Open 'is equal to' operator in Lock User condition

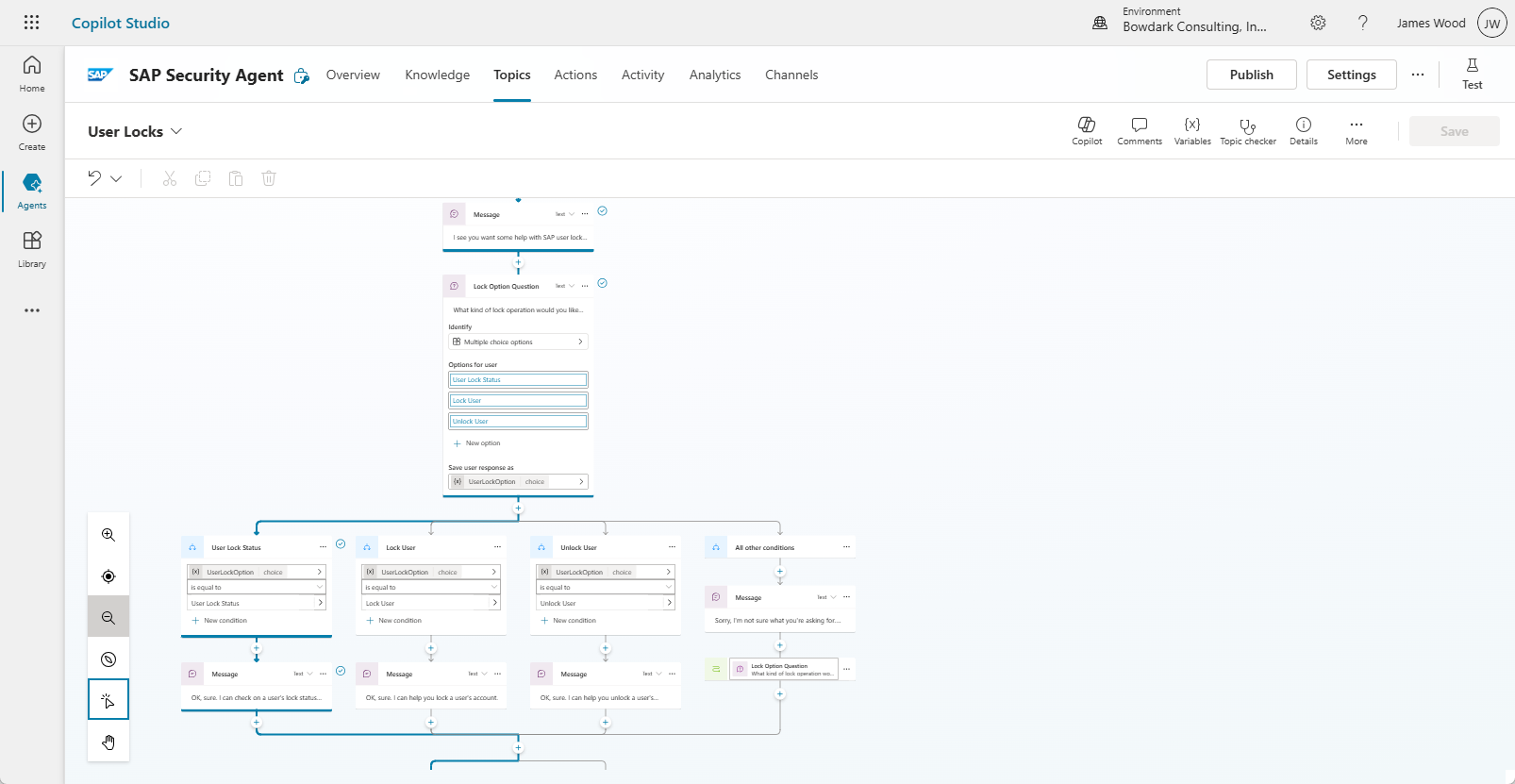pos(431,588)
